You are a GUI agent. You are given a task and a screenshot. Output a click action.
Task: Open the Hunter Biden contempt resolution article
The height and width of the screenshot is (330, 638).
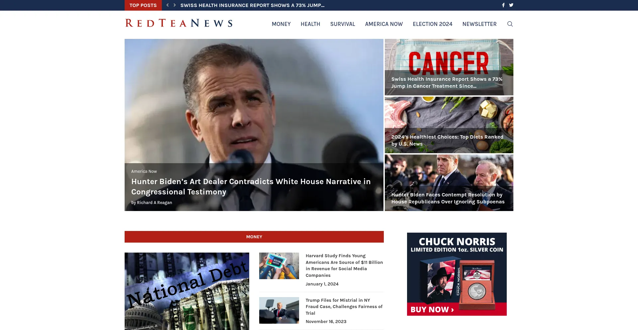[x=448, y=198]
